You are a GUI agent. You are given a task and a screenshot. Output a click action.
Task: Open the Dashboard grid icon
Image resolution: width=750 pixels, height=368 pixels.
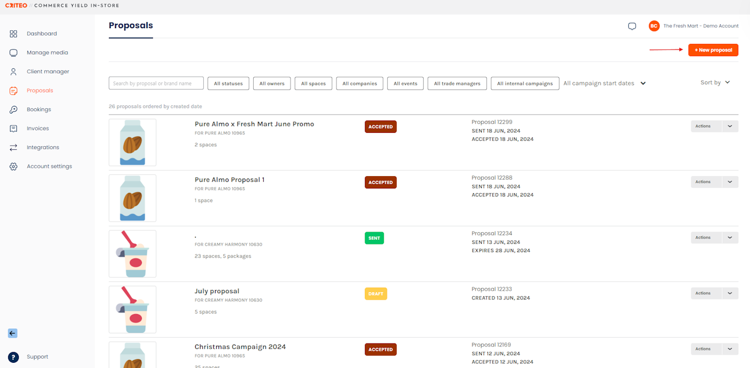click(x=13, y=34)
